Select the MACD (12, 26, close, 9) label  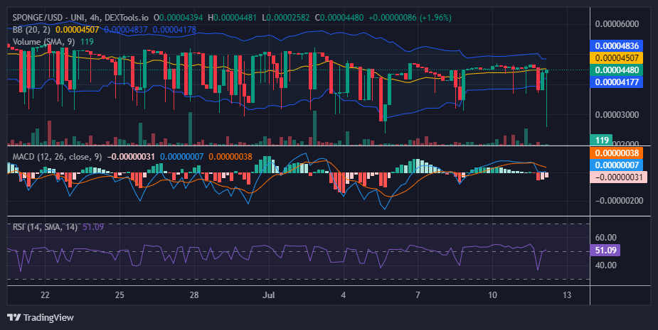pyautogui.click(x=57, y=157)
